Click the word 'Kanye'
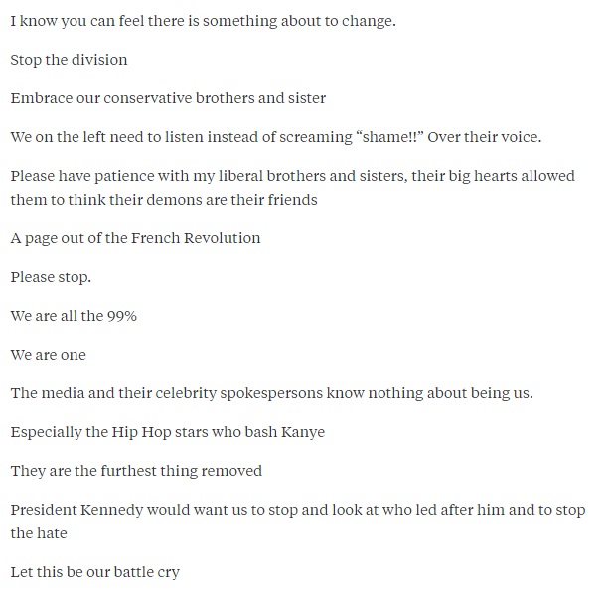Image resolution: width=607 pixels, height=593 pixels. [303, 432]
